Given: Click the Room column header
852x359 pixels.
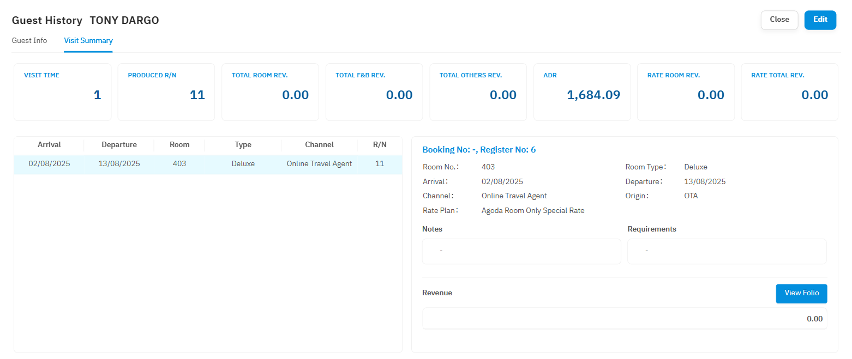Looking at the screenshot, I should pyautogui.click(x=179, y=145).
